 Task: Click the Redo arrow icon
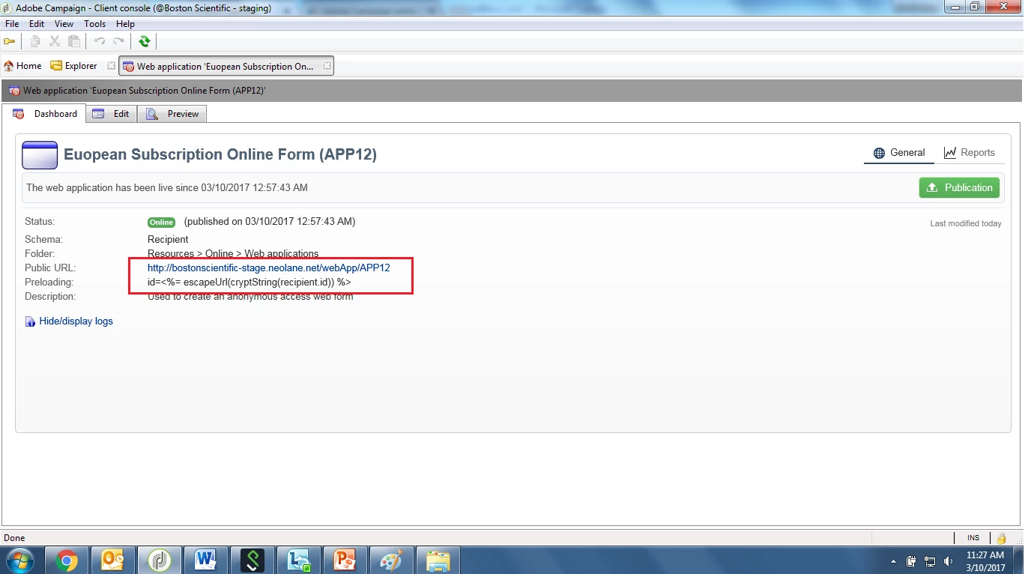[x=118, y=41]
